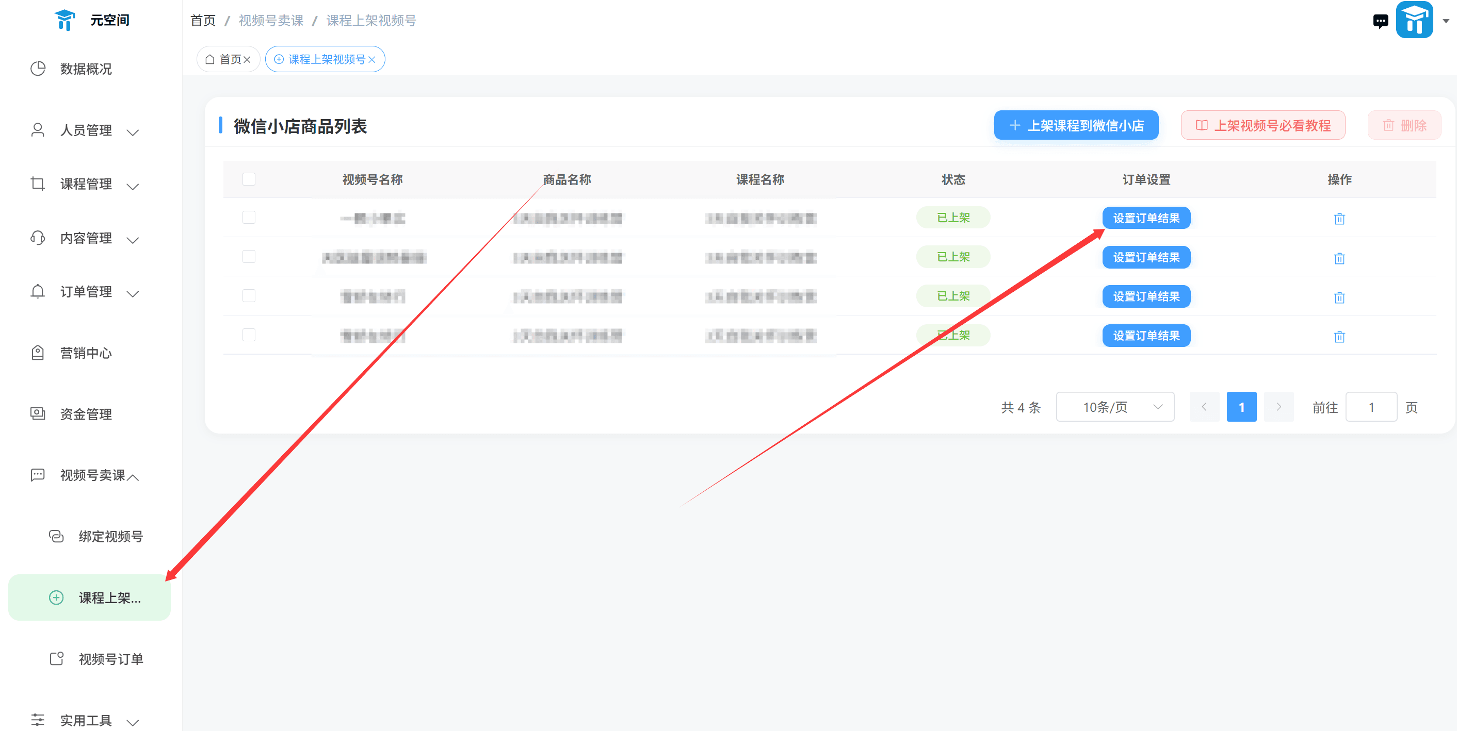Click the page jump input field
This screenshot has width=1457, height=731.
(1370, 407)
